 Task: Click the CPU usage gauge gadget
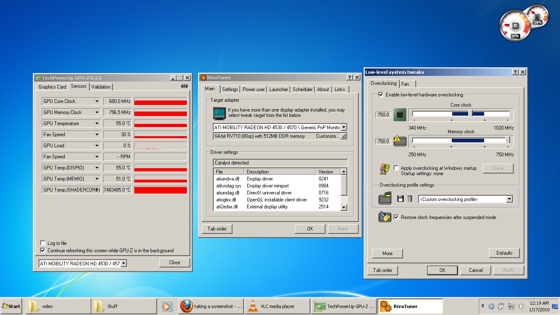515,26
